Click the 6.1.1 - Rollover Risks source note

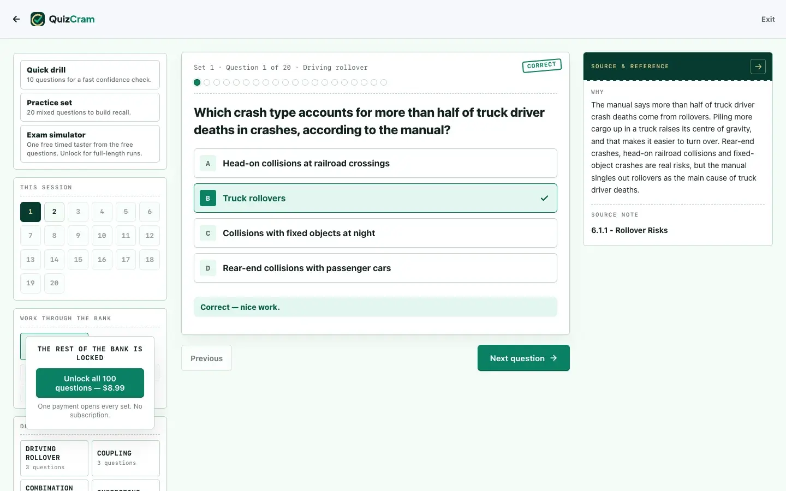pos(629,230)
